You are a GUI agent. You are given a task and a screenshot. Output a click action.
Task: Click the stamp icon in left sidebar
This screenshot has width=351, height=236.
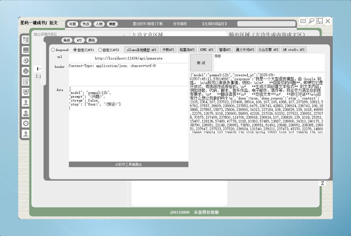point(25,113)
